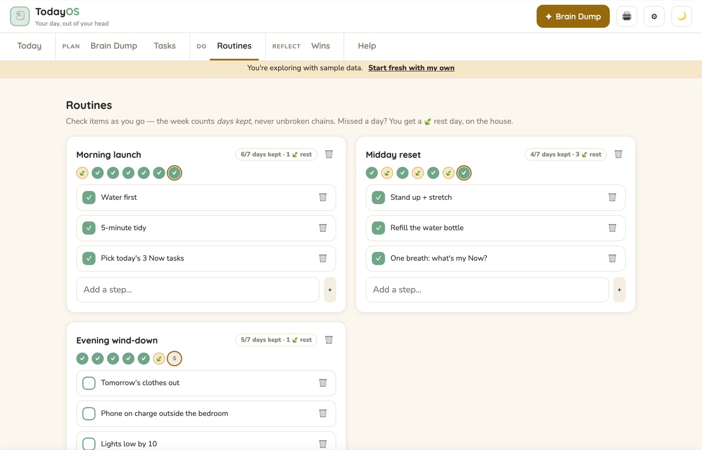This screenshot has width=702, height=450.
Task: Open the print view via printer icon
Action: (627, 16)
